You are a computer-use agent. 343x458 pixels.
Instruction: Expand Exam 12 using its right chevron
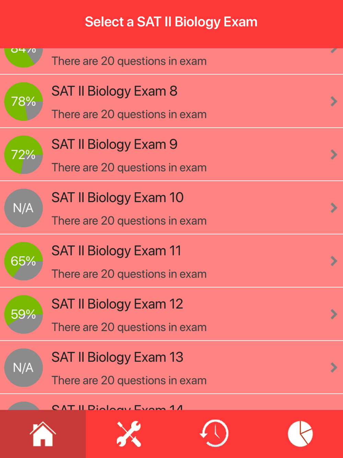pyautogui.click(x=334, y=314)
